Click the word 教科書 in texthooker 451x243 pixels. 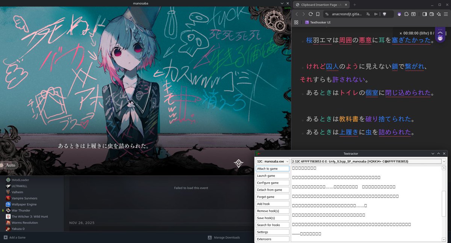pos(349,119)
